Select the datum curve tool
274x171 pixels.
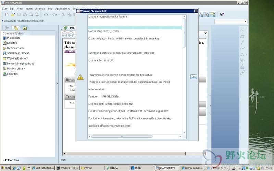tap(242, 49)
